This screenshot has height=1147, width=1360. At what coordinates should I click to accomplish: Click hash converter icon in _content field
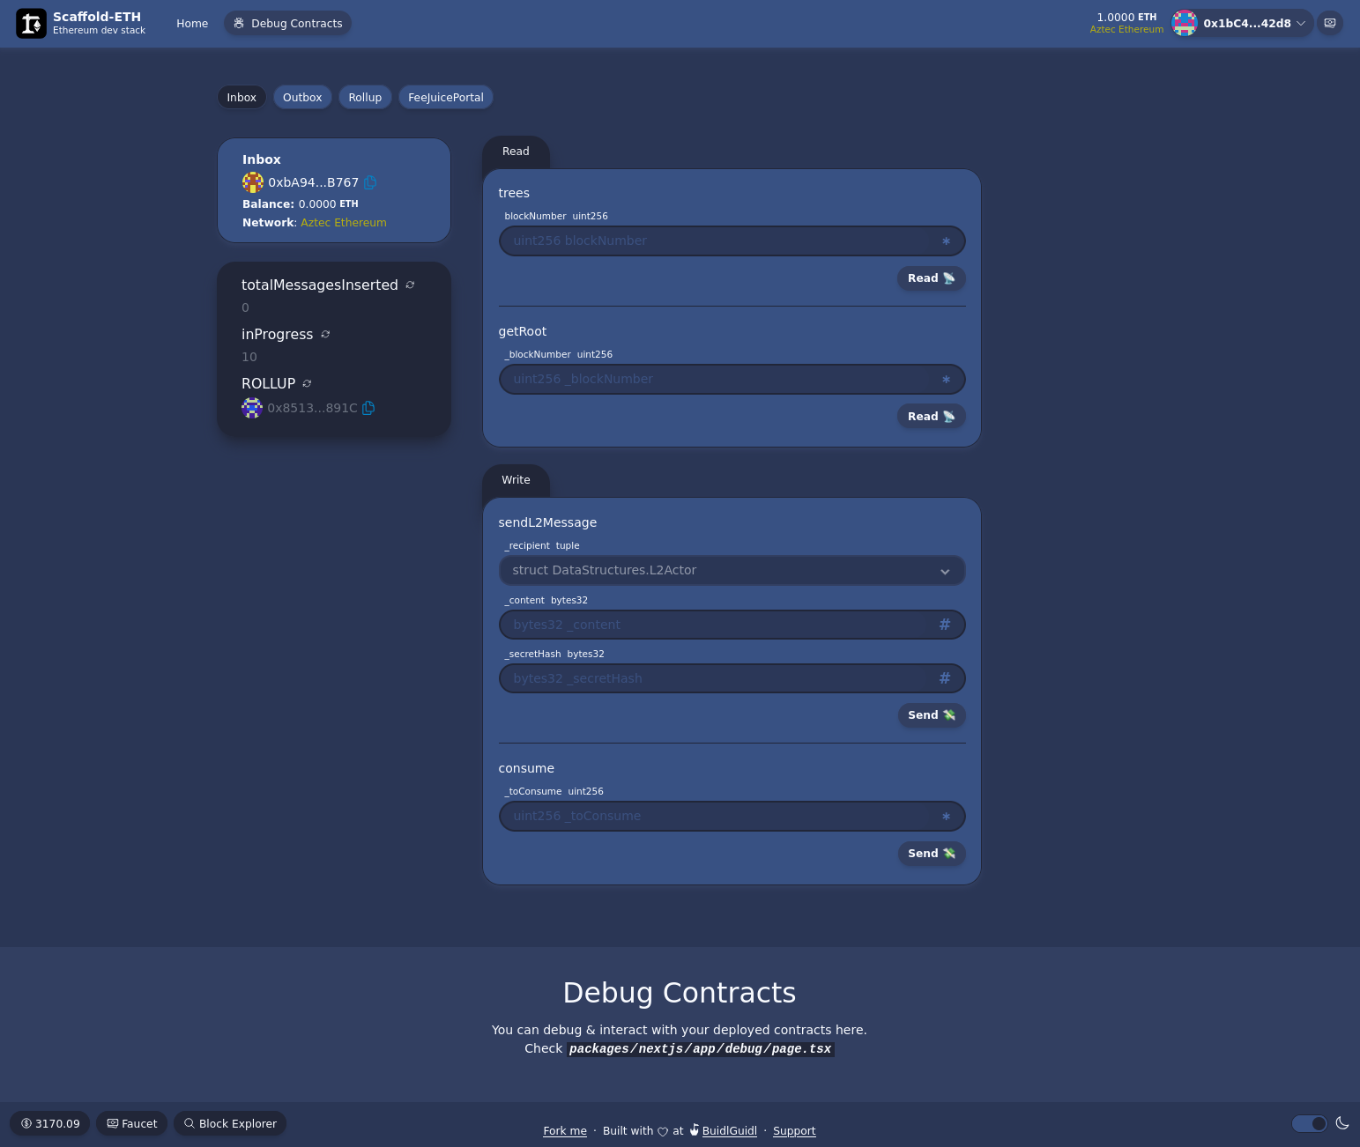pyautogui.click(x=945, y=625)
